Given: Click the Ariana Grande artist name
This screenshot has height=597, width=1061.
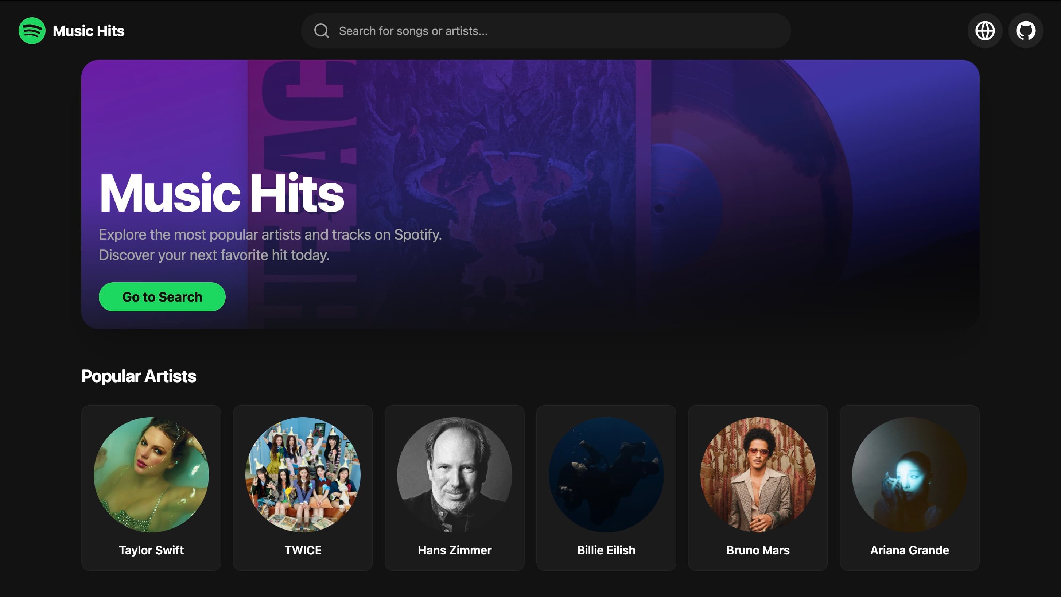Looking at the screenshot, I should [909, 550].
